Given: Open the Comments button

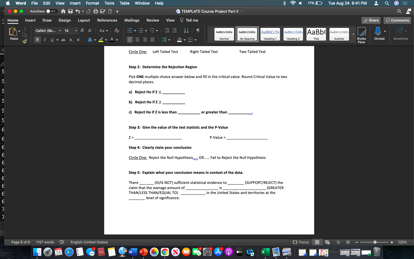Looking at the screenshot, I should [x=397, y=20].
